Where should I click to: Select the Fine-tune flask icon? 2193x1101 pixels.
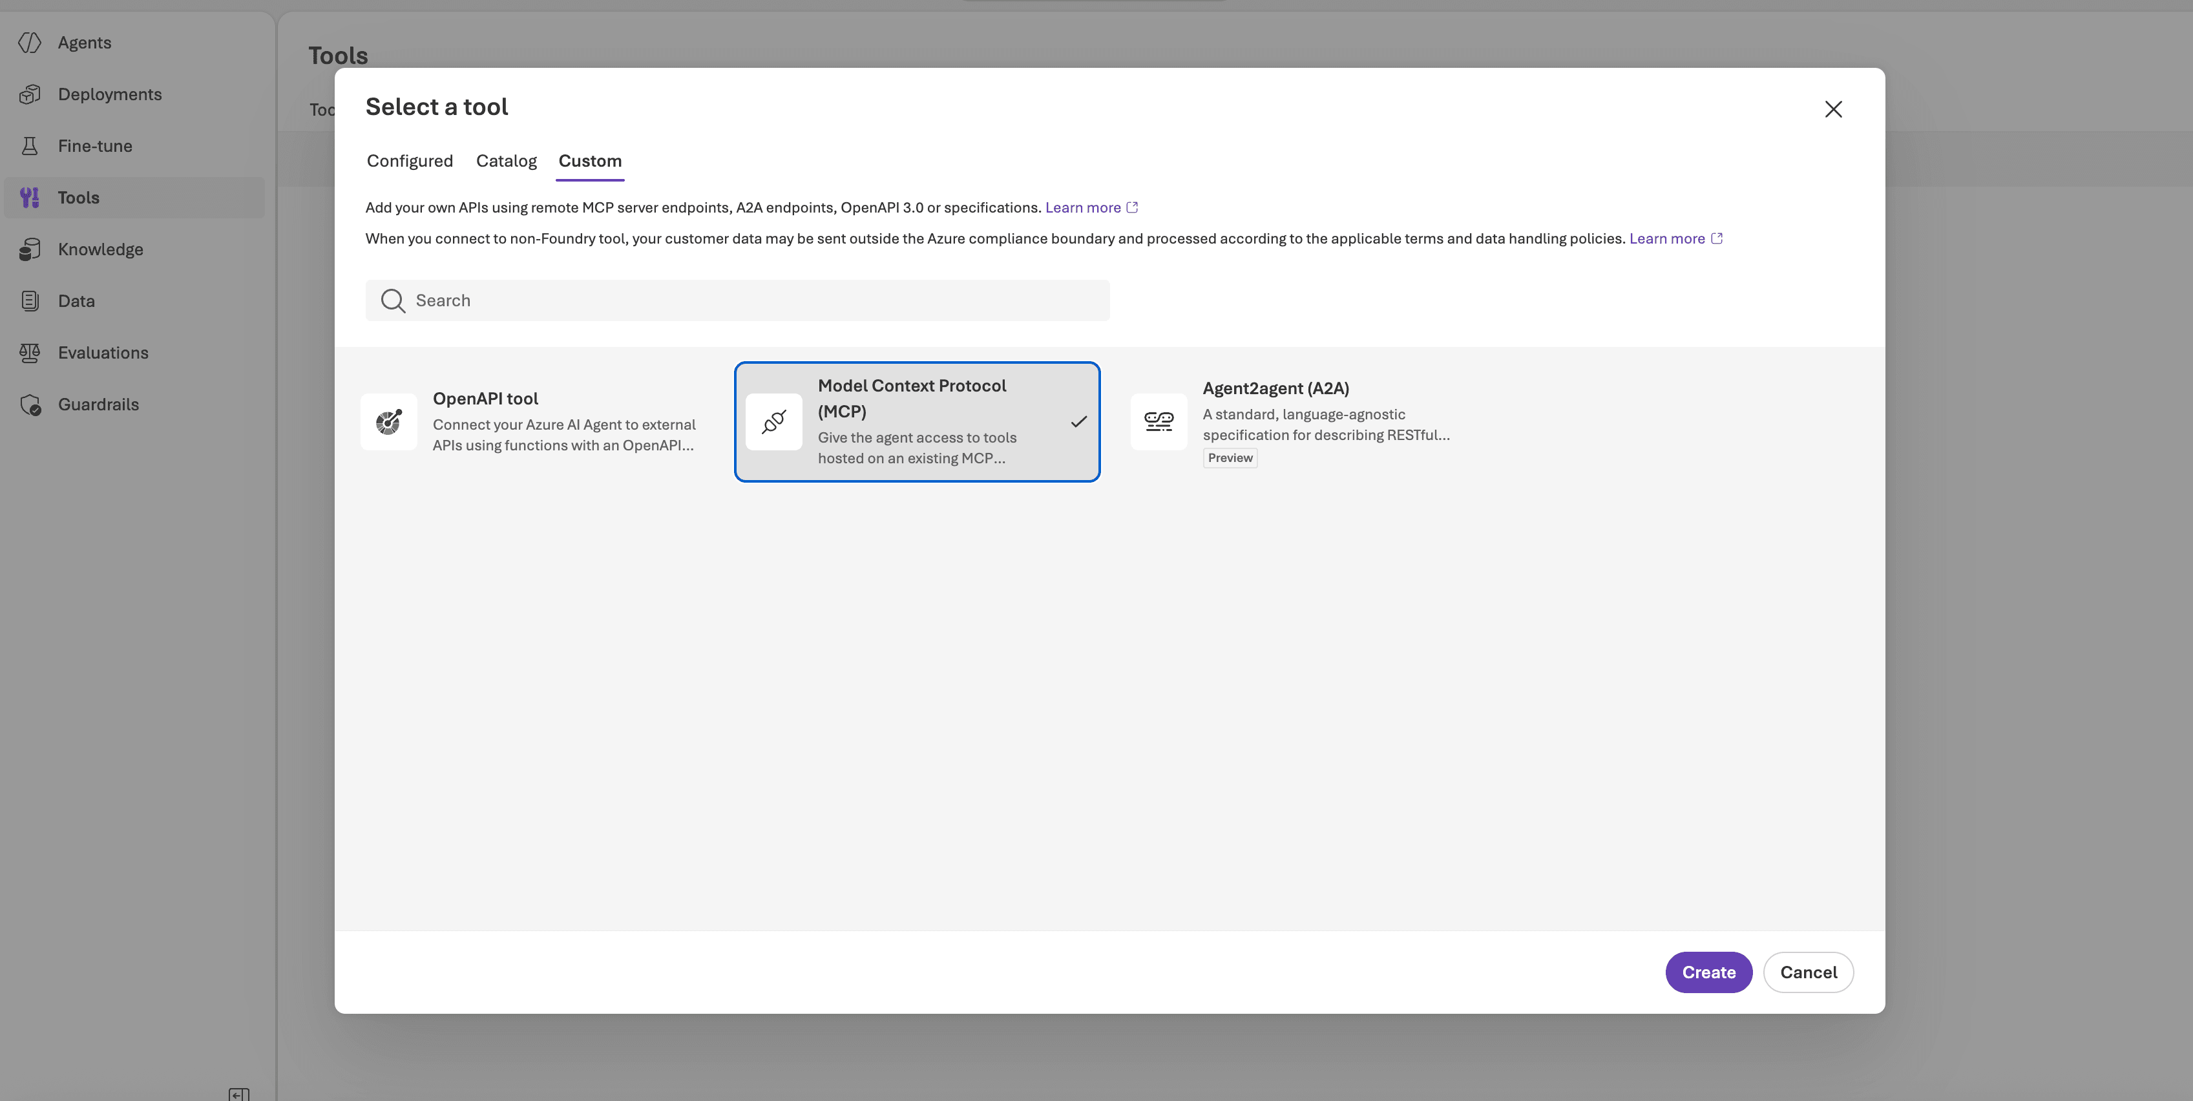pos(30,145)
